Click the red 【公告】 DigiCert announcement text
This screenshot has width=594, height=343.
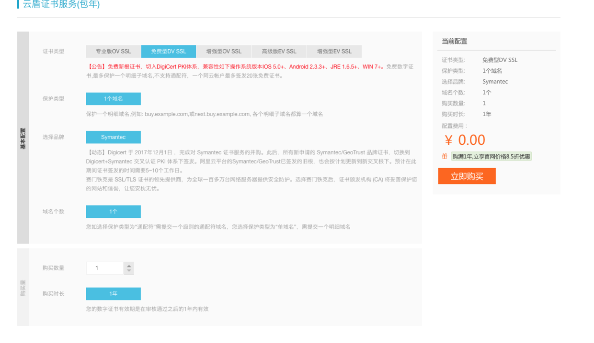[x=236, y=67]
